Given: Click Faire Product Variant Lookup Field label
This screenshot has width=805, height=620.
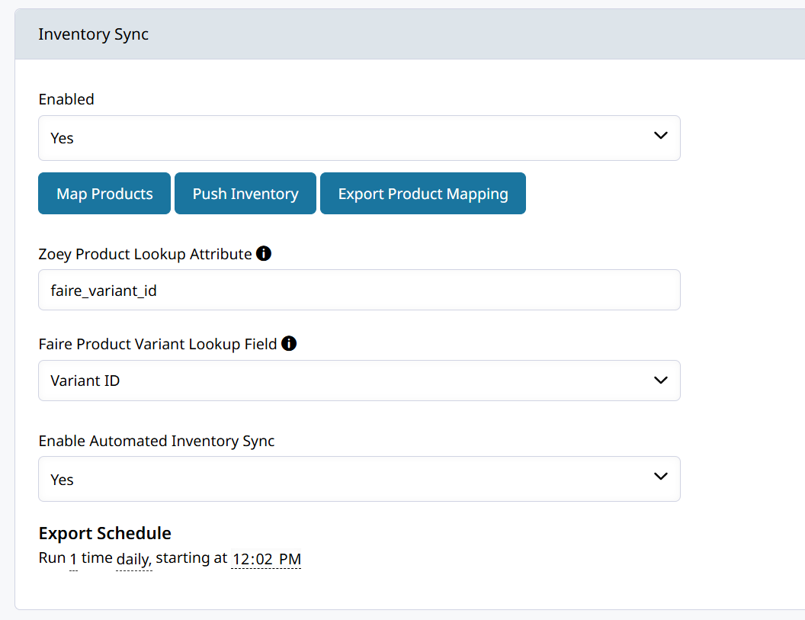Looking at the screenshot, I should point(158,344).
